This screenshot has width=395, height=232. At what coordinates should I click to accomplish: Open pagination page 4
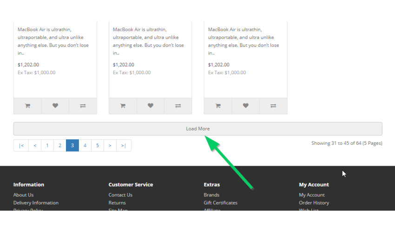(x=85, y=145)
